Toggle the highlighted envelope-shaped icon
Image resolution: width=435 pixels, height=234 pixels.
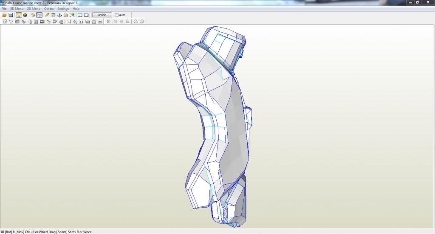[x=40, y=15]
